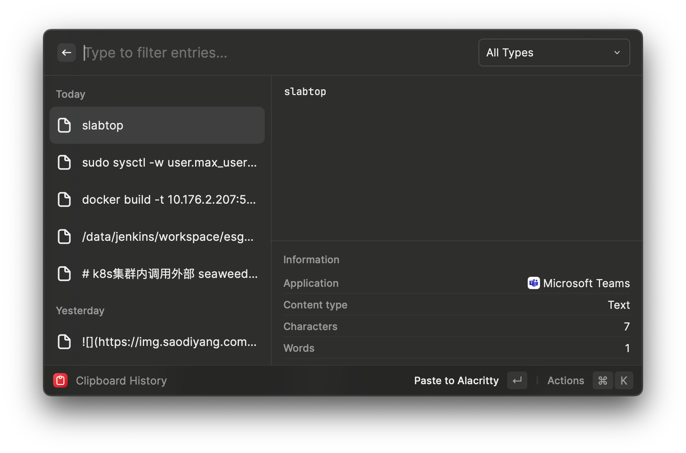Pick the docker build clipboard entry
Viewport: 686px width, 453px height.
click(169, 199)
